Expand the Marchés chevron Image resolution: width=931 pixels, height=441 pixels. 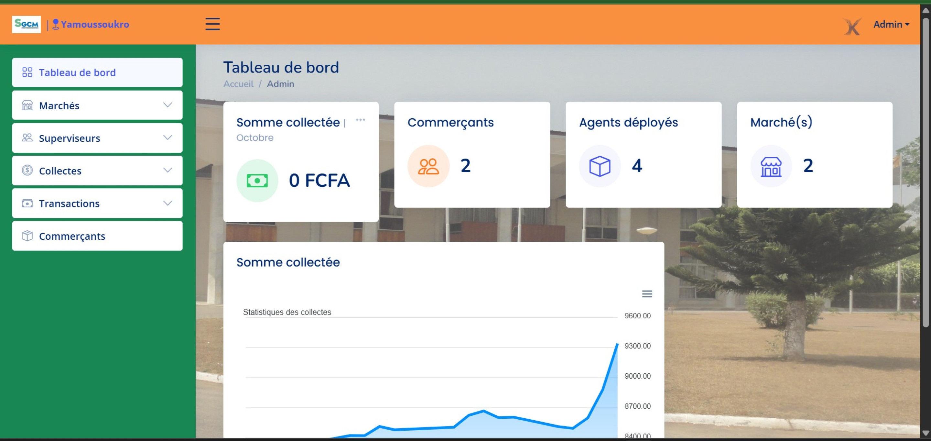point(167,105)
